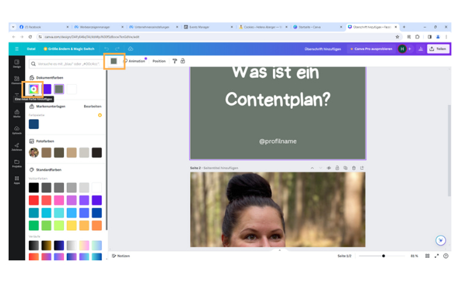Viewport: 460px width, 307px height.
Task: Click the Teilen share button
Action: pos(438,49)
